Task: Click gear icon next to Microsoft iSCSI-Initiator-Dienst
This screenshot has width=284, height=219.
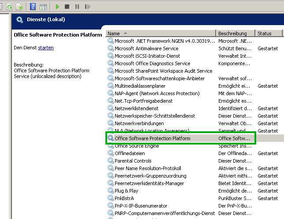Action: coord(111,56)
